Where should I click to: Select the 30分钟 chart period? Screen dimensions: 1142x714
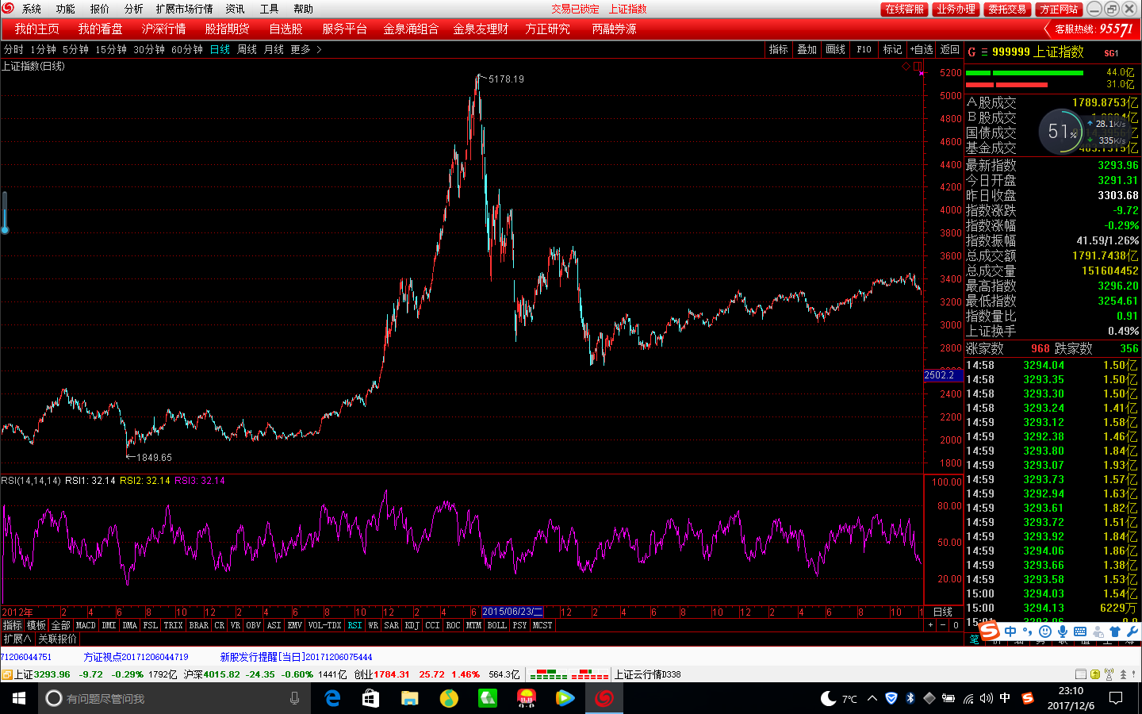[149, 49]
